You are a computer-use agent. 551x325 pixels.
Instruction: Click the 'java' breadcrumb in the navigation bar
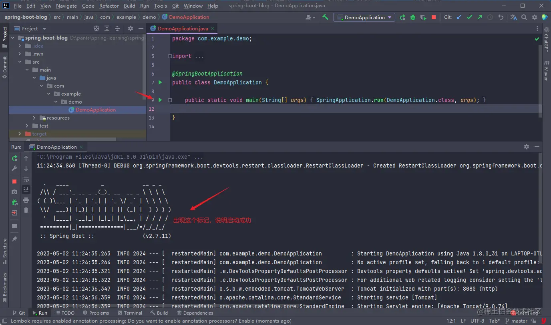click(88, 17)
